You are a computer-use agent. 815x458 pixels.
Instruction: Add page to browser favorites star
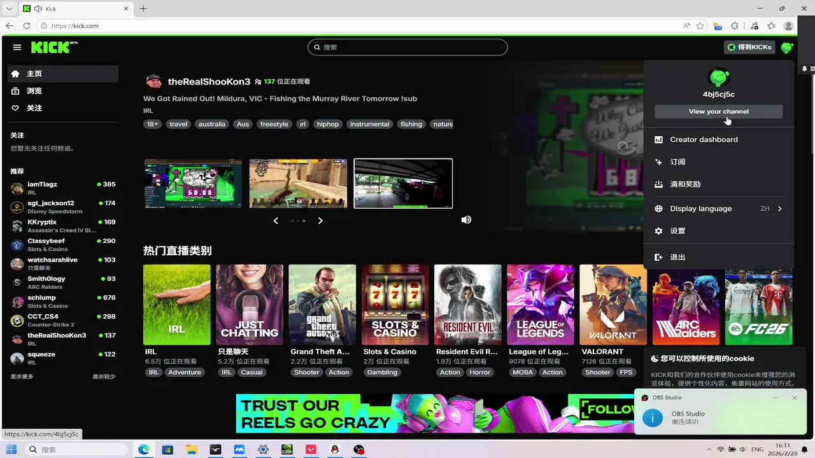[700, 25]
